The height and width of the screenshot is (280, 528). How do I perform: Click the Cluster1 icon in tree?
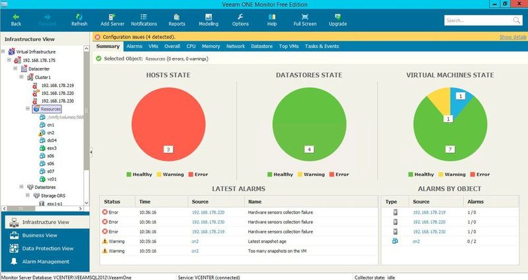(30, 77)
